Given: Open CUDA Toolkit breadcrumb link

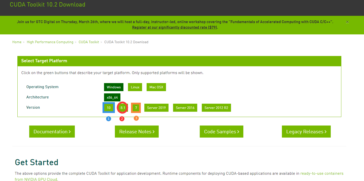Looking at the screenshot, I should click(89, 42).
